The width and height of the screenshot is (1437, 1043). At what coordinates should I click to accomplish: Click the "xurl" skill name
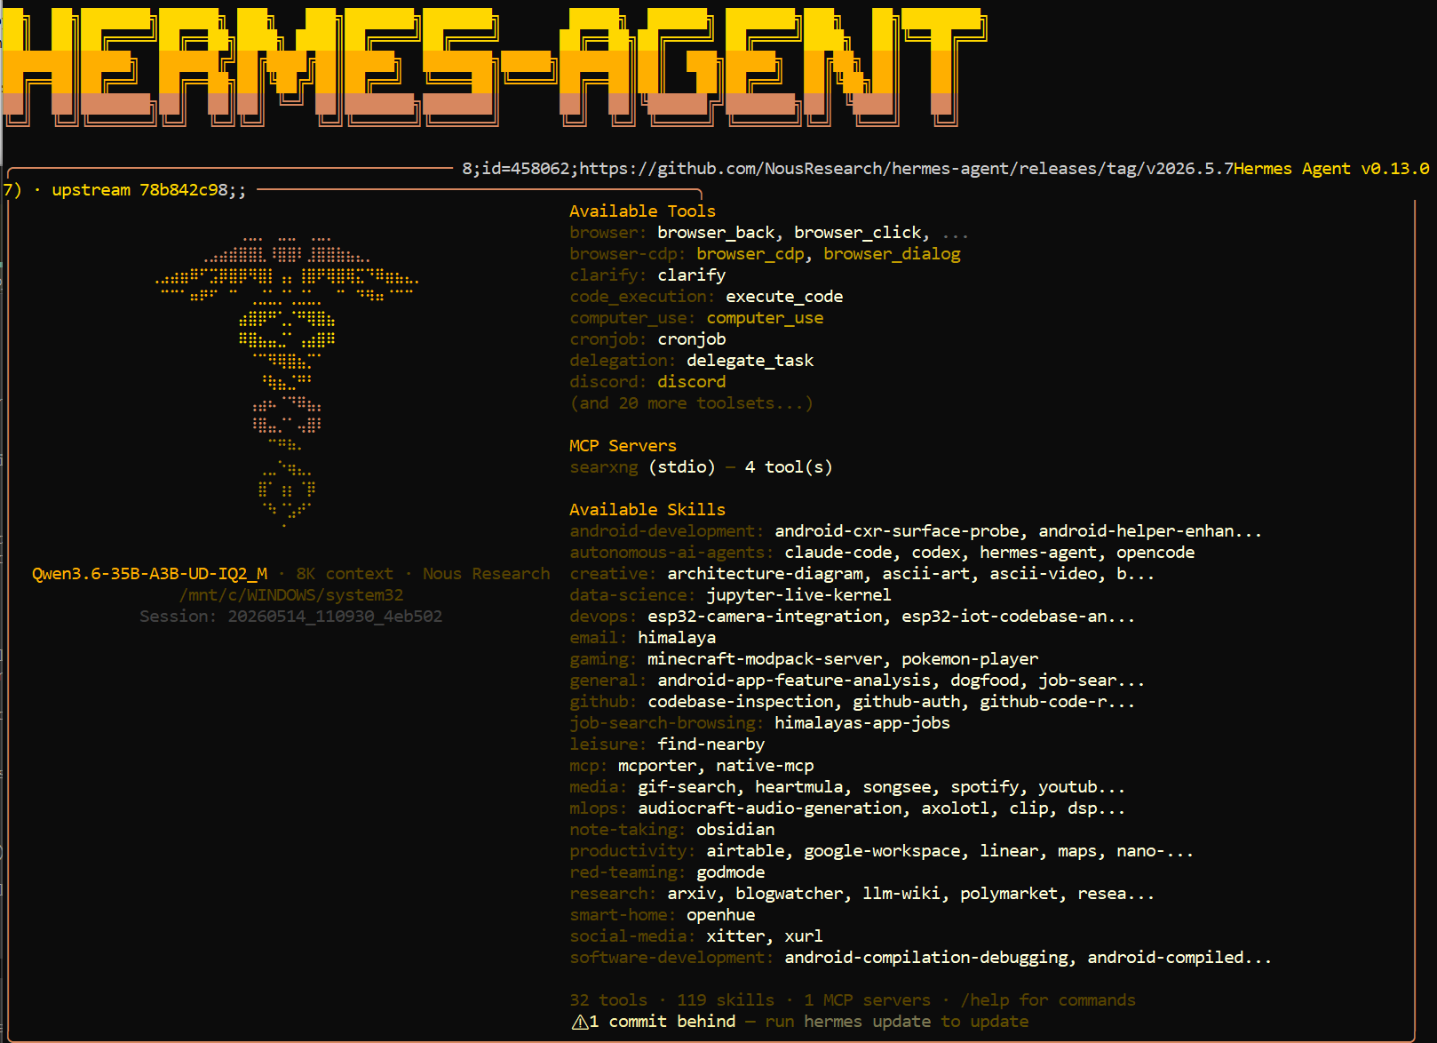tap(804, 936)
